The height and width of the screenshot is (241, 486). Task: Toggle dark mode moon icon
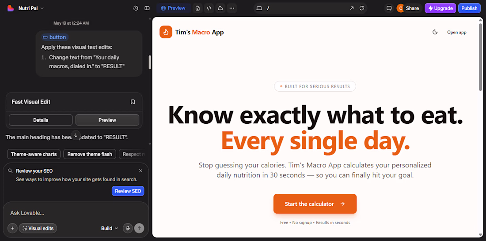pos(435,32)
